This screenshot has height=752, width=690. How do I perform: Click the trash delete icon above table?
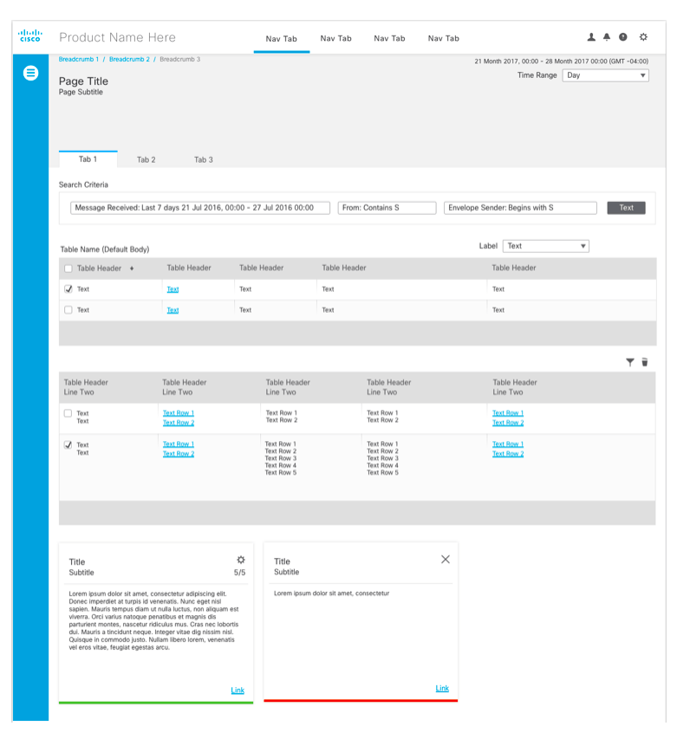coord(645,362)
